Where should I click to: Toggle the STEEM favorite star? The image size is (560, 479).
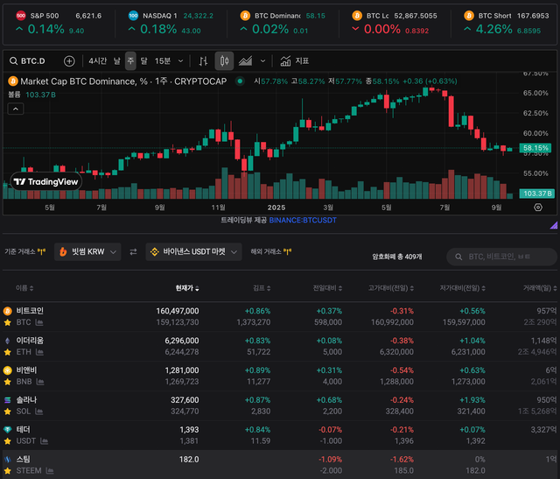point(7,471)
